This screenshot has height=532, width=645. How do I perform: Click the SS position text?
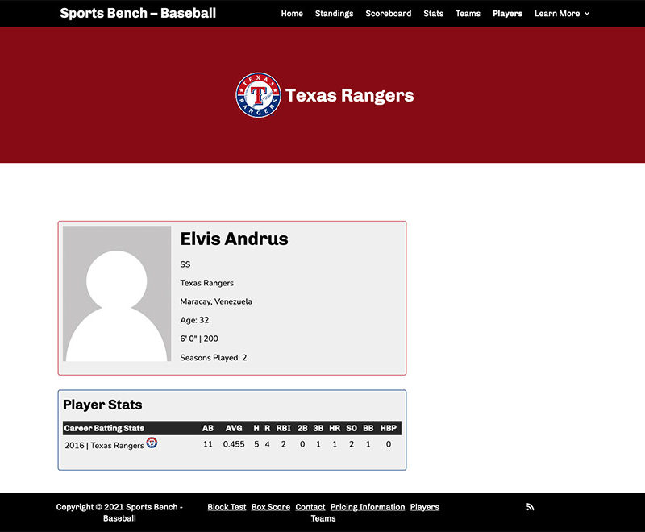[x=185, y=264]
